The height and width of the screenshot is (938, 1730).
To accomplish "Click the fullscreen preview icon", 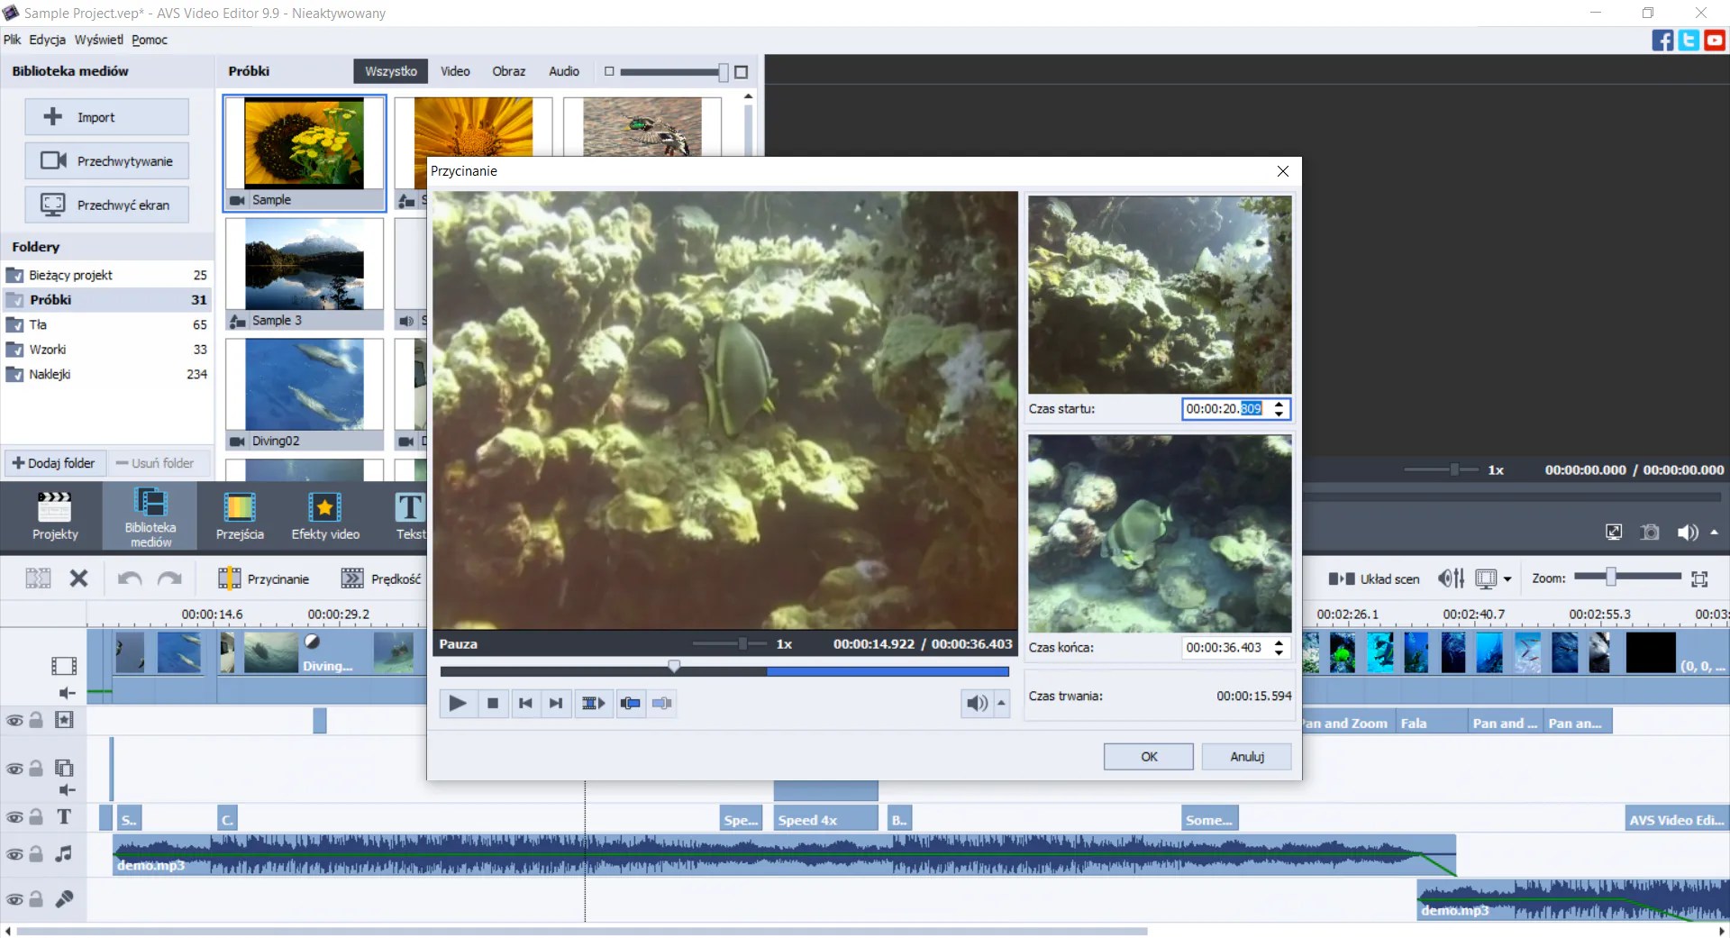I will point(1613,533).
